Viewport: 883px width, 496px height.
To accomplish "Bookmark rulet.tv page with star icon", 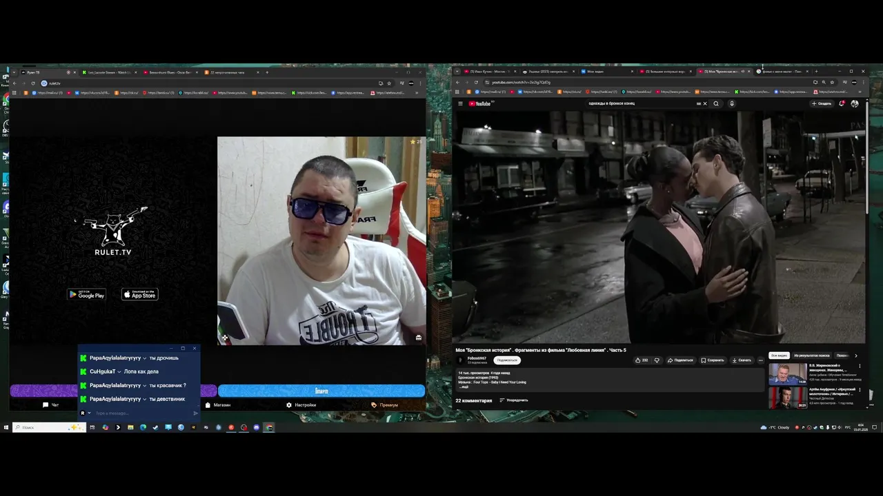I will (x=389, y=83).
